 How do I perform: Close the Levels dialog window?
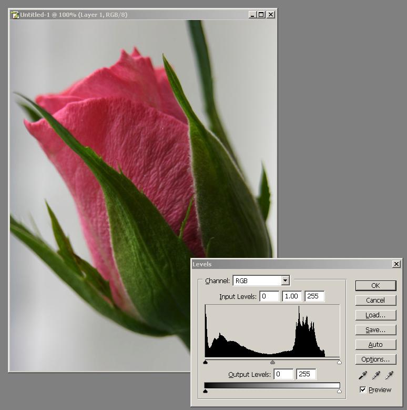[x=396, y=264]
